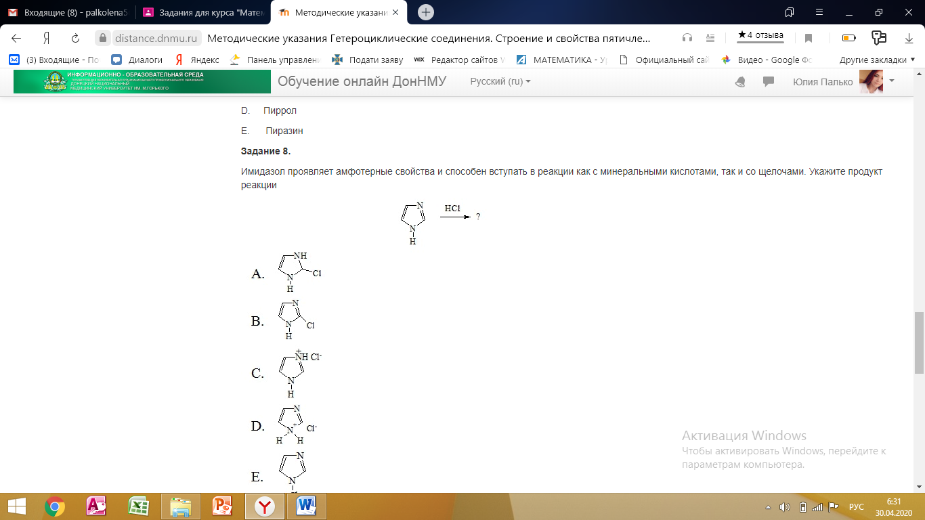Click structure C with NH+ Cl-

click(299, 372)
